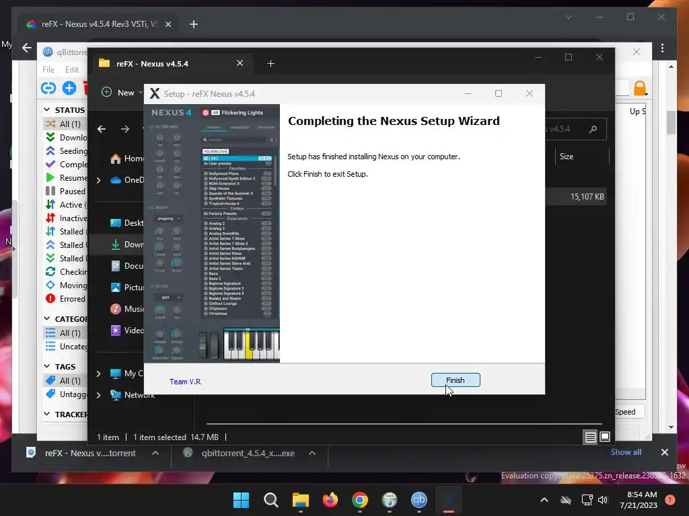Open the File menu in qBittorrent
This screenshot has height=516, width=689.
pyautogui.click(x=48, y=70)
